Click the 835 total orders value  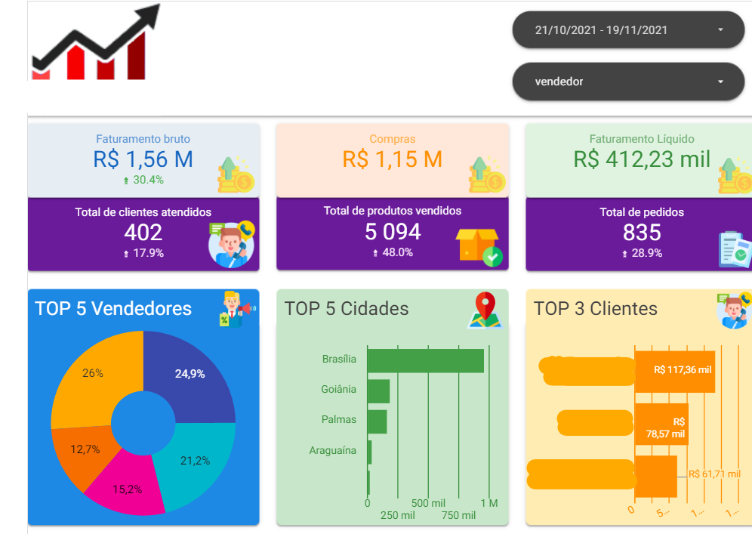tap(642, 233)
